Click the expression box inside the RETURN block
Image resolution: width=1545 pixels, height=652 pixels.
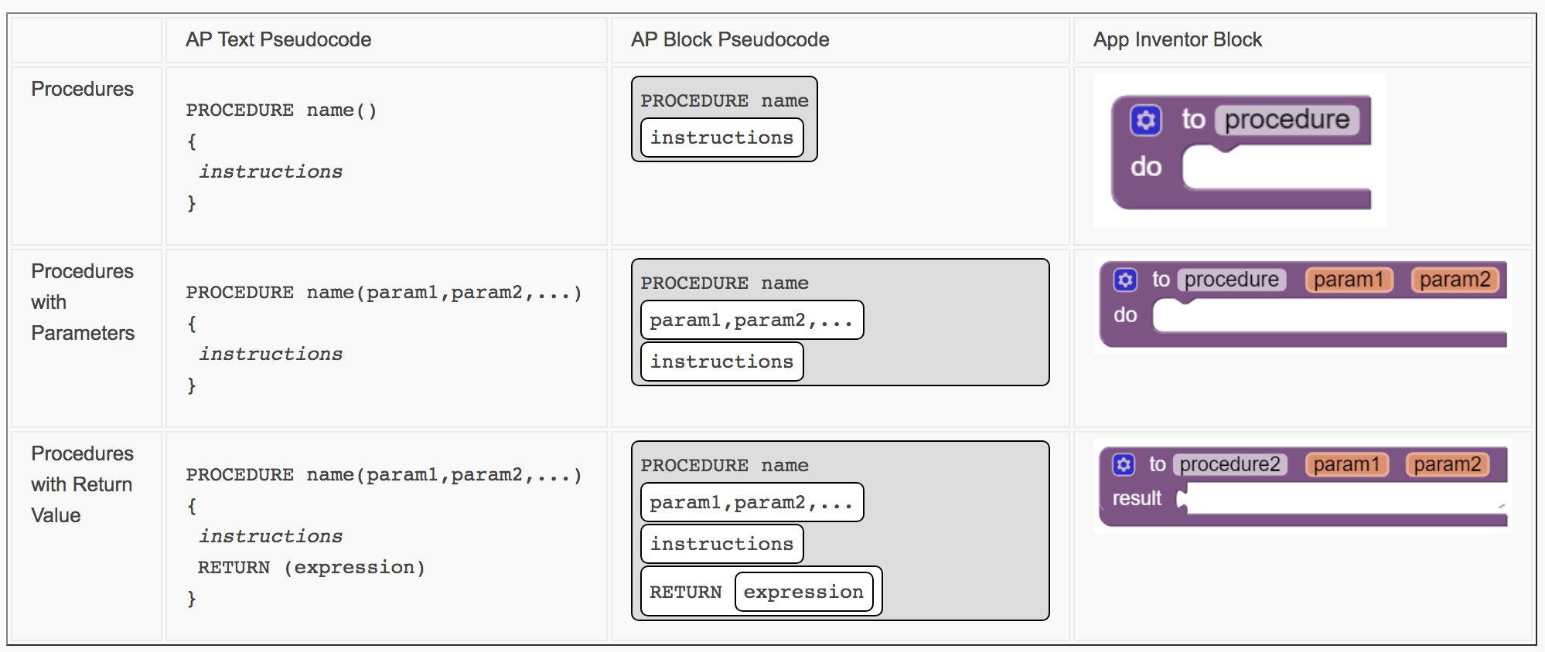click(x=803, y=592)
